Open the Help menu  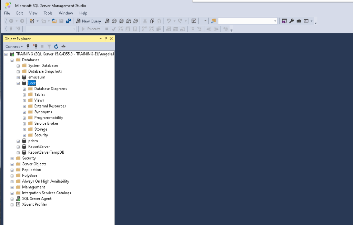pyautogui.click(x=83, y=13)
